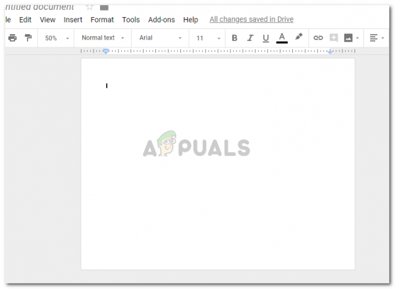Open the font size 11 dropdown
This screenshot has height=289, width=395.
pos(208,38)
